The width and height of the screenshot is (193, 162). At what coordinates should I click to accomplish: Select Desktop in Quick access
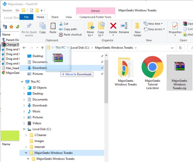point(62,56)
